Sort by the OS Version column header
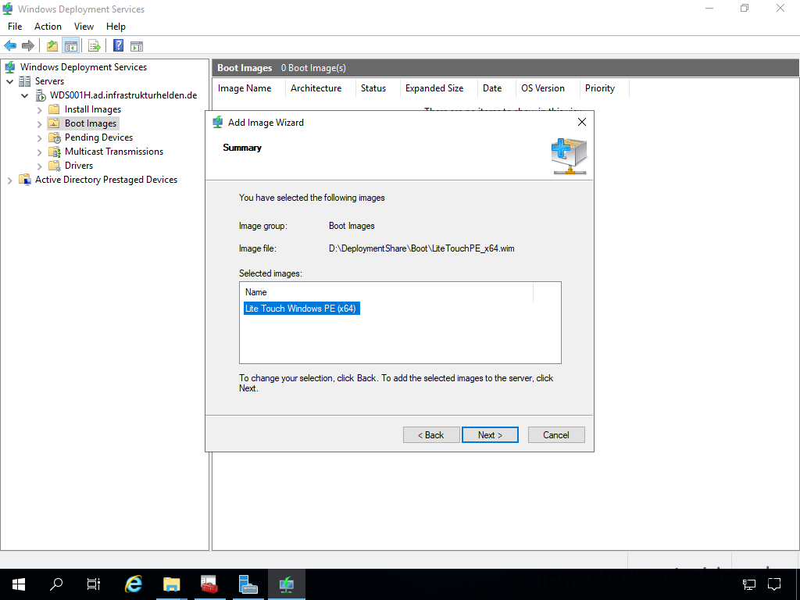Screen dimensions: 800x600 coord(548,88)
